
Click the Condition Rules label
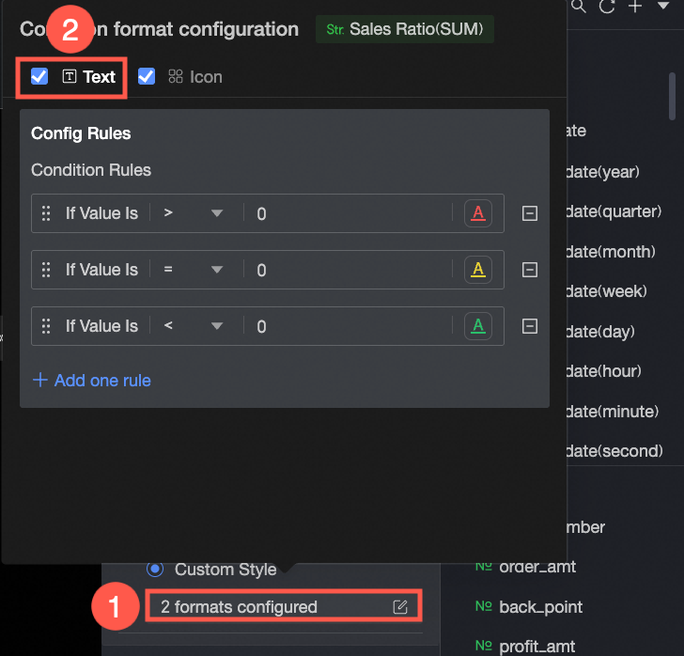tap(91, 170)
